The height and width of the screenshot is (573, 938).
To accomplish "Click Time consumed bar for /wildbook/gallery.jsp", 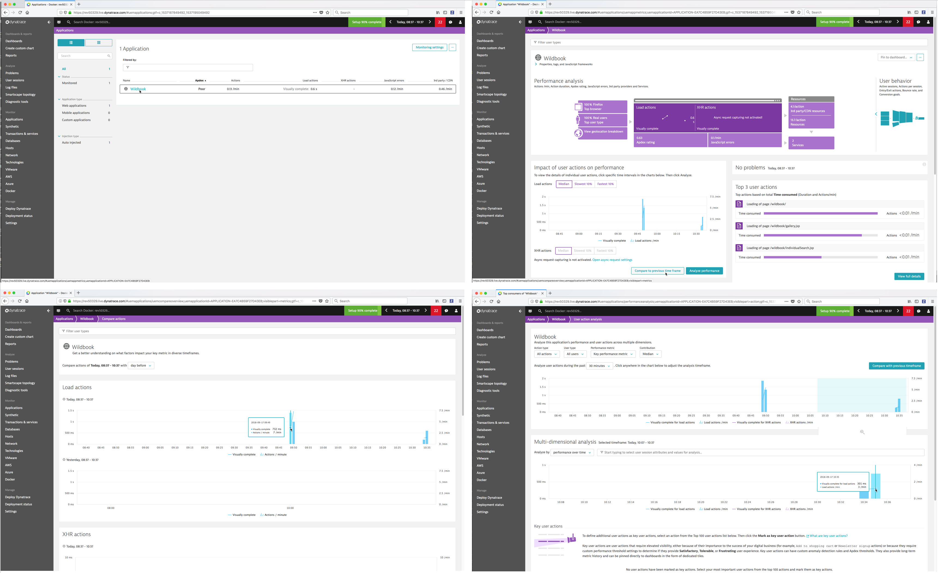I will [820, 236].
